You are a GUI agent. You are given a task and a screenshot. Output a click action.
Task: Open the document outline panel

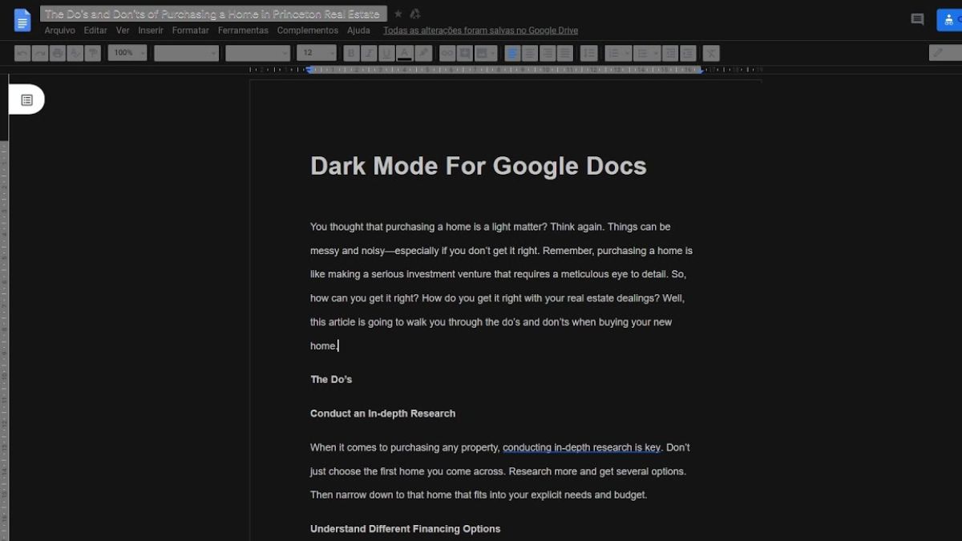point(27,99)
